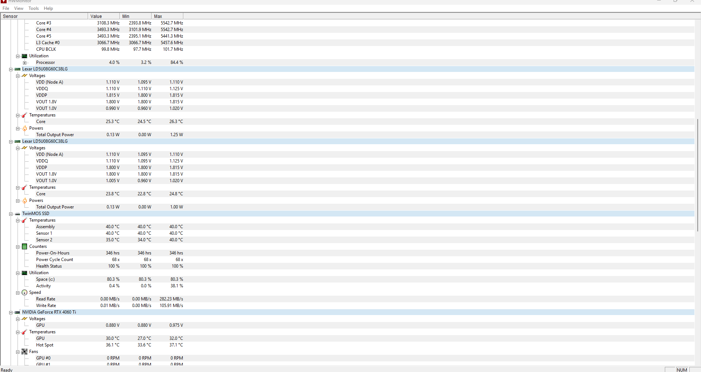Click the NVIDIA GeForce RTX 4060 Ti card icon

point(18,312)
